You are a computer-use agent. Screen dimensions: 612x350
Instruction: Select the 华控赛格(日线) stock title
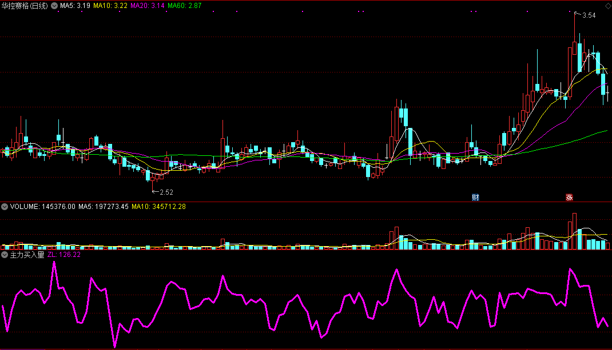(25, 6)
